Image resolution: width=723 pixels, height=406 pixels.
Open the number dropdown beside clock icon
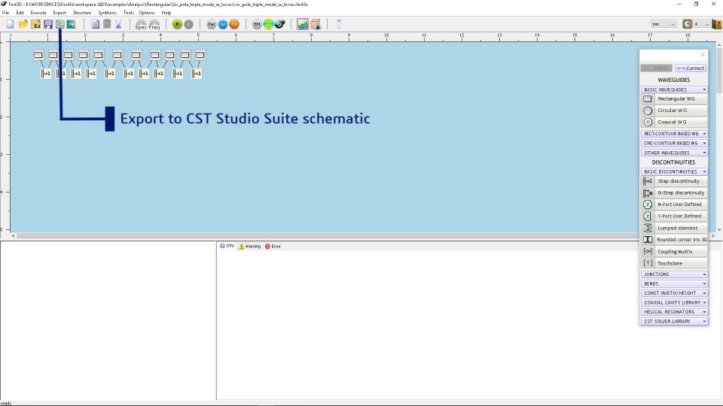tap(701, 24)
